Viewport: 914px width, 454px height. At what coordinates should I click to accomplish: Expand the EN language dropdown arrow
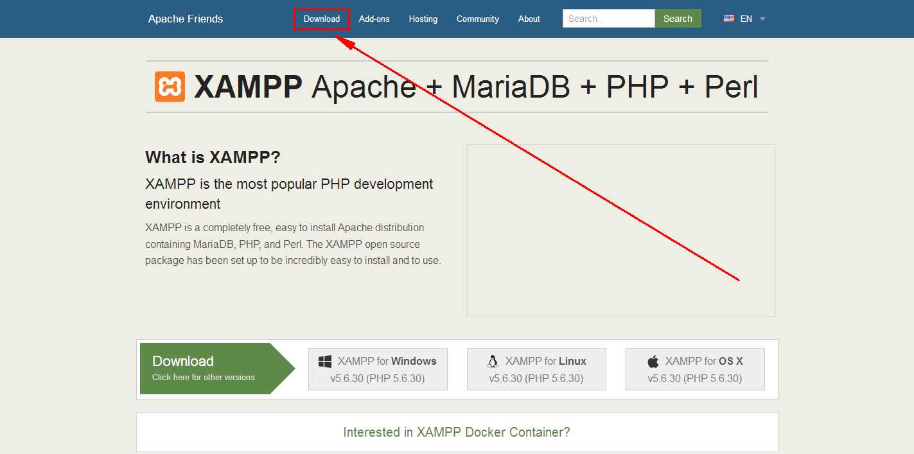[762, 19]
